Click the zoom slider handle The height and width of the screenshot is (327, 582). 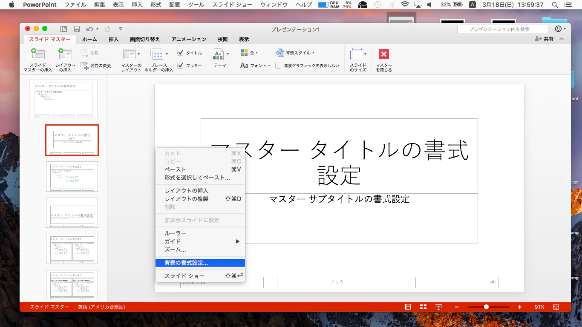tap(486, 307)
